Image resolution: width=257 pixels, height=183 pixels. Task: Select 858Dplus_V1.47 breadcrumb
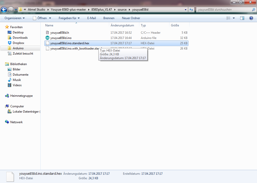point(102,10)
